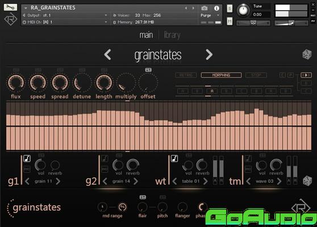Toggle the g1 note tracking button

[x=27, y=158]
